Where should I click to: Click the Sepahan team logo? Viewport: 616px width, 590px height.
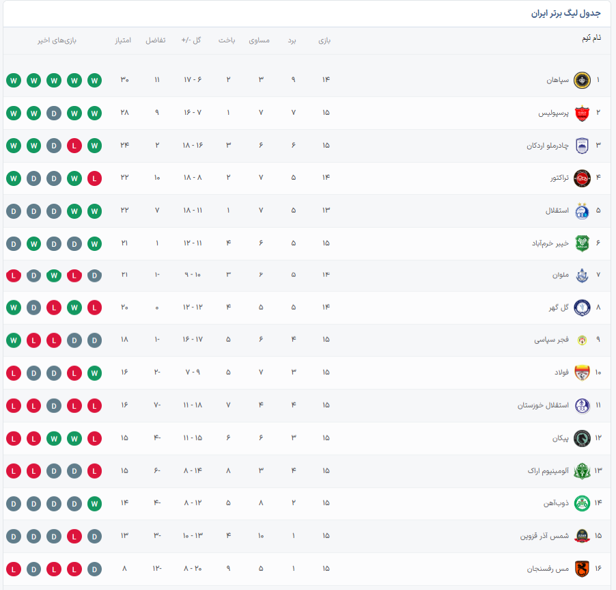click(581, 80)
